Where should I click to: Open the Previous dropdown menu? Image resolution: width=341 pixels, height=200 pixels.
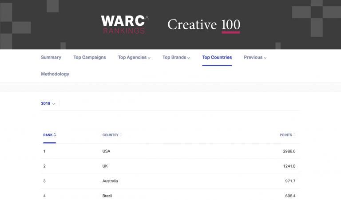[x=255, y=57]
